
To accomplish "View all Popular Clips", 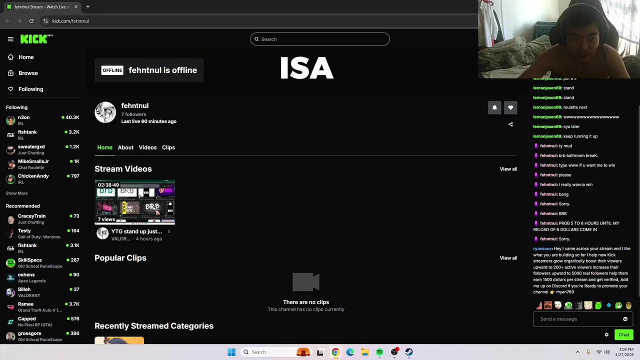I will point(508,258).
